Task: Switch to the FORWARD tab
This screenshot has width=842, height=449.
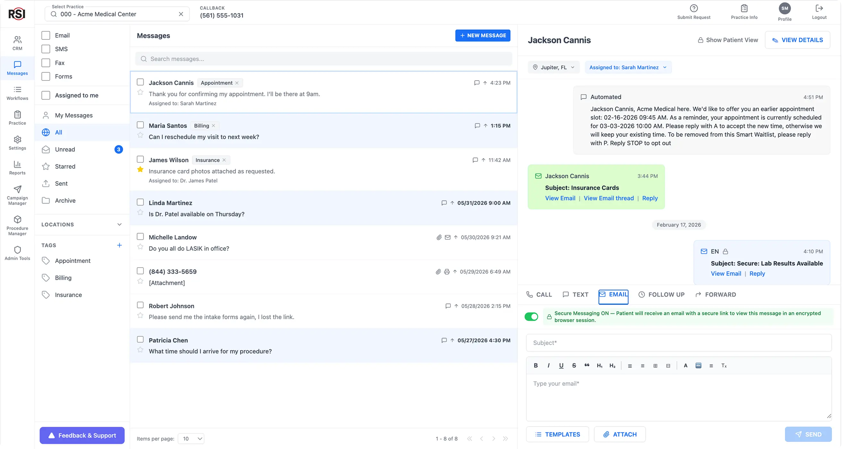Action: tap(715, 295)
